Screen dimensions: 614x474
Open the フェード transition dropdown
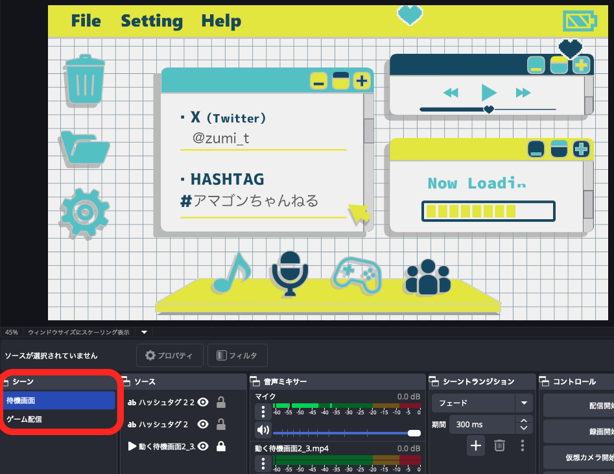[x=523, y=403]
